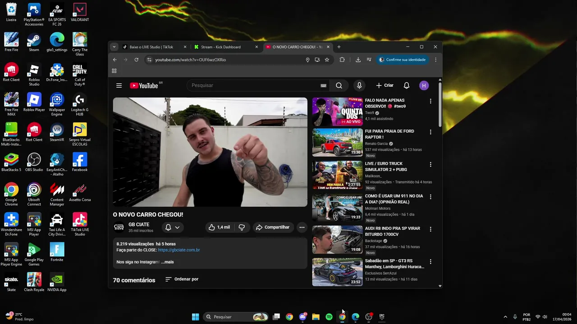577x324 pixels.
Task: Open Epic Games launcher on taskbar
Action: click(382, 317)
